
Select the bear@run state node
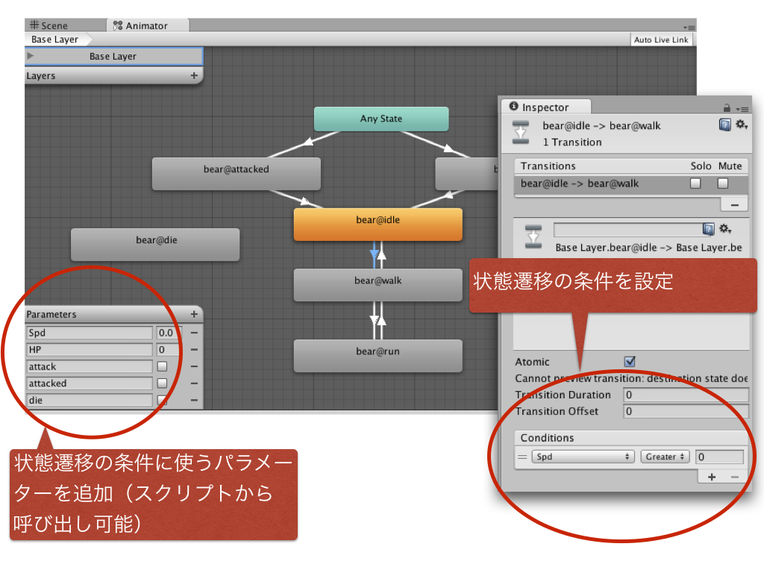[378, 356]
